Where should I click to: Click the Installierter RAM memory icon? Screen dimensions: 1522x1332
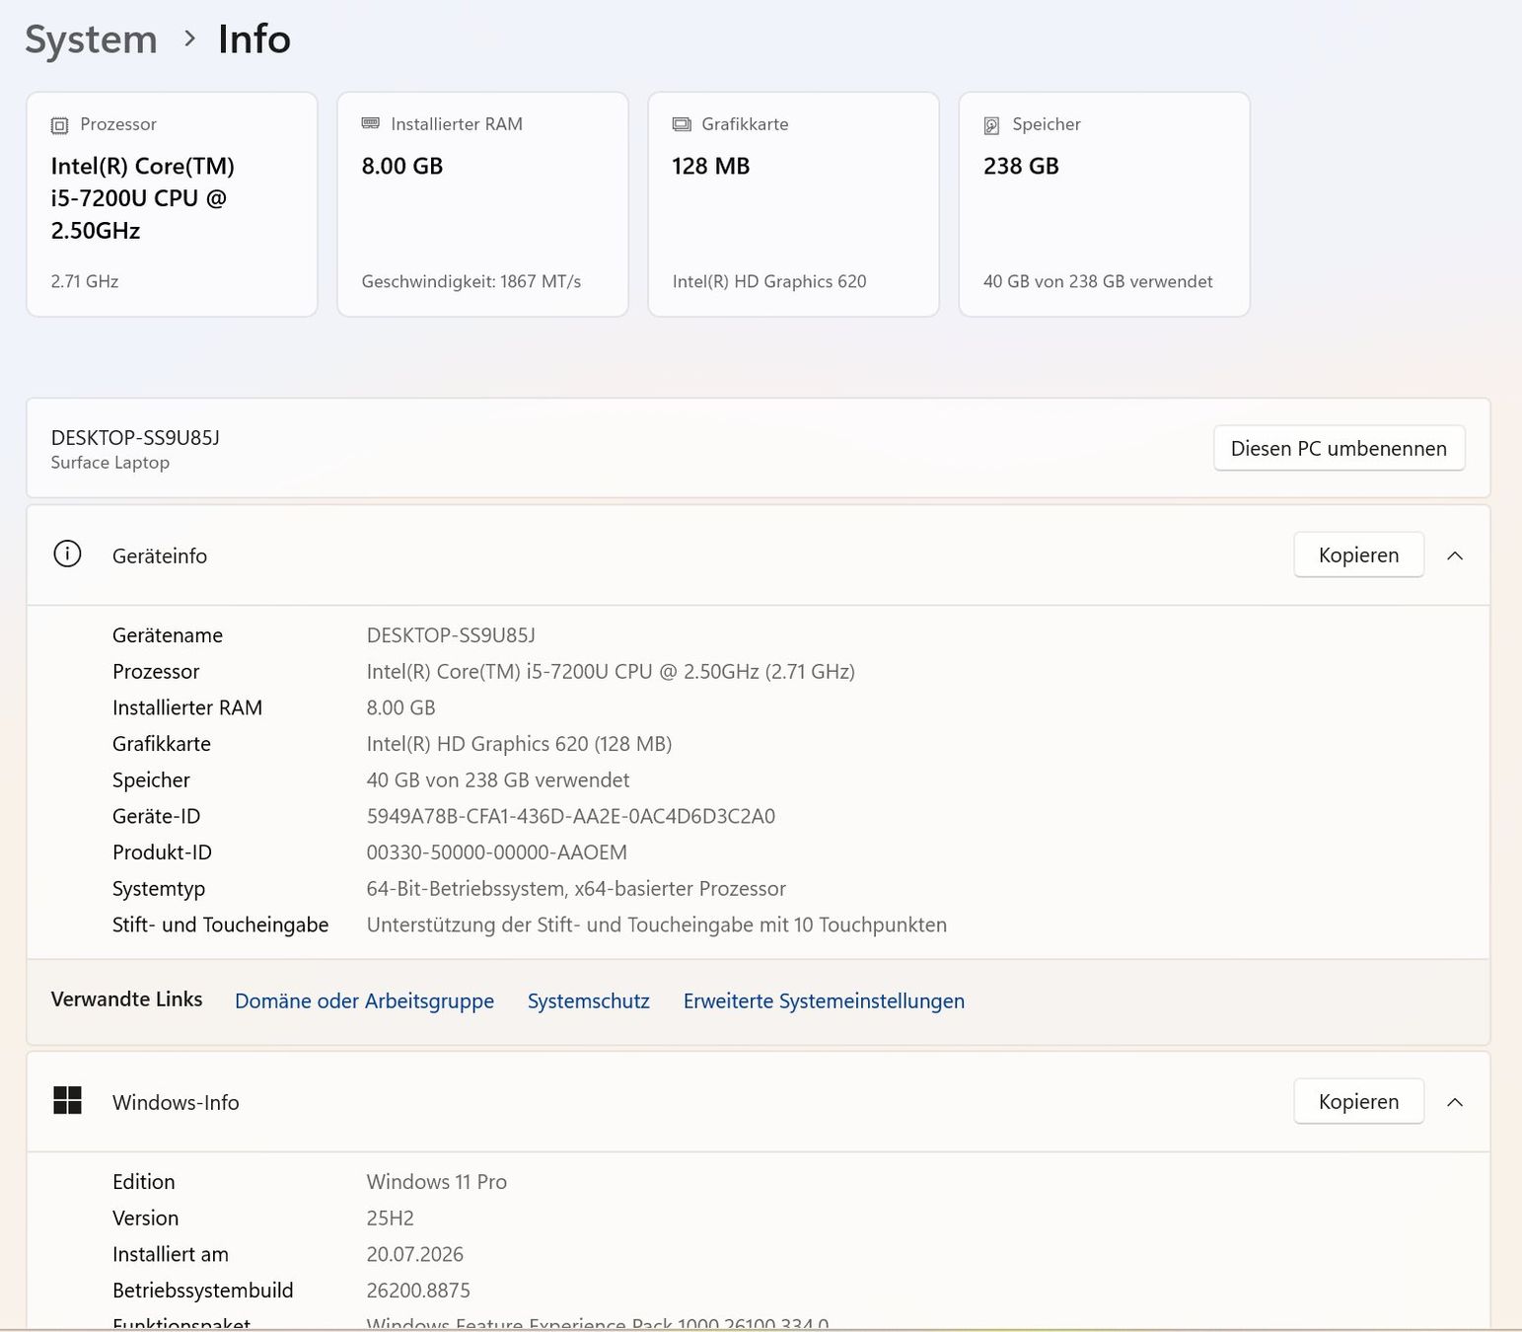[370, 123]
